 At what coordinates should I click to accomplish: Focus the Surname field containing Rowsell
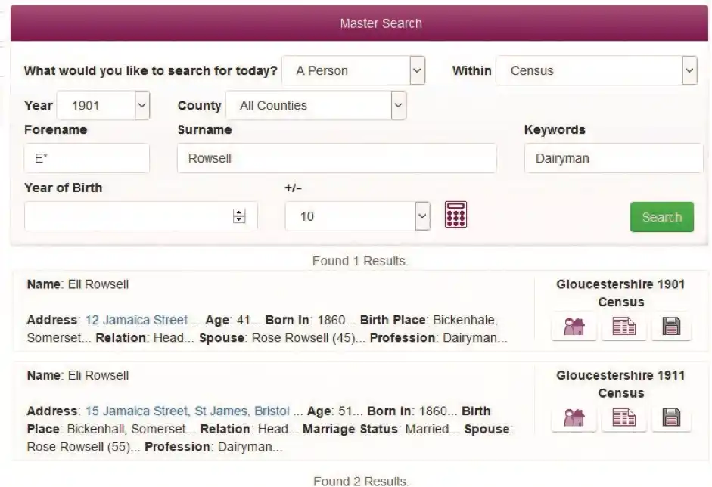tap(337, 159)
